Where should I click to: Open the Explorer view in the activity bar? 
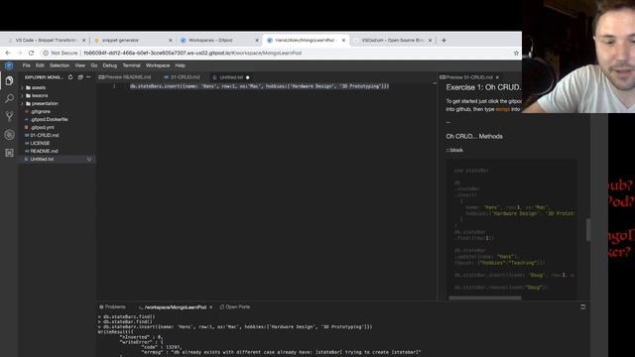[x=9, y=81]
